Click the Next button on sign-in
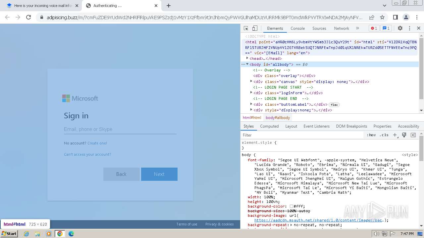Image resolution: width=424 pixels, height=238 pixels. click(159, 174)
